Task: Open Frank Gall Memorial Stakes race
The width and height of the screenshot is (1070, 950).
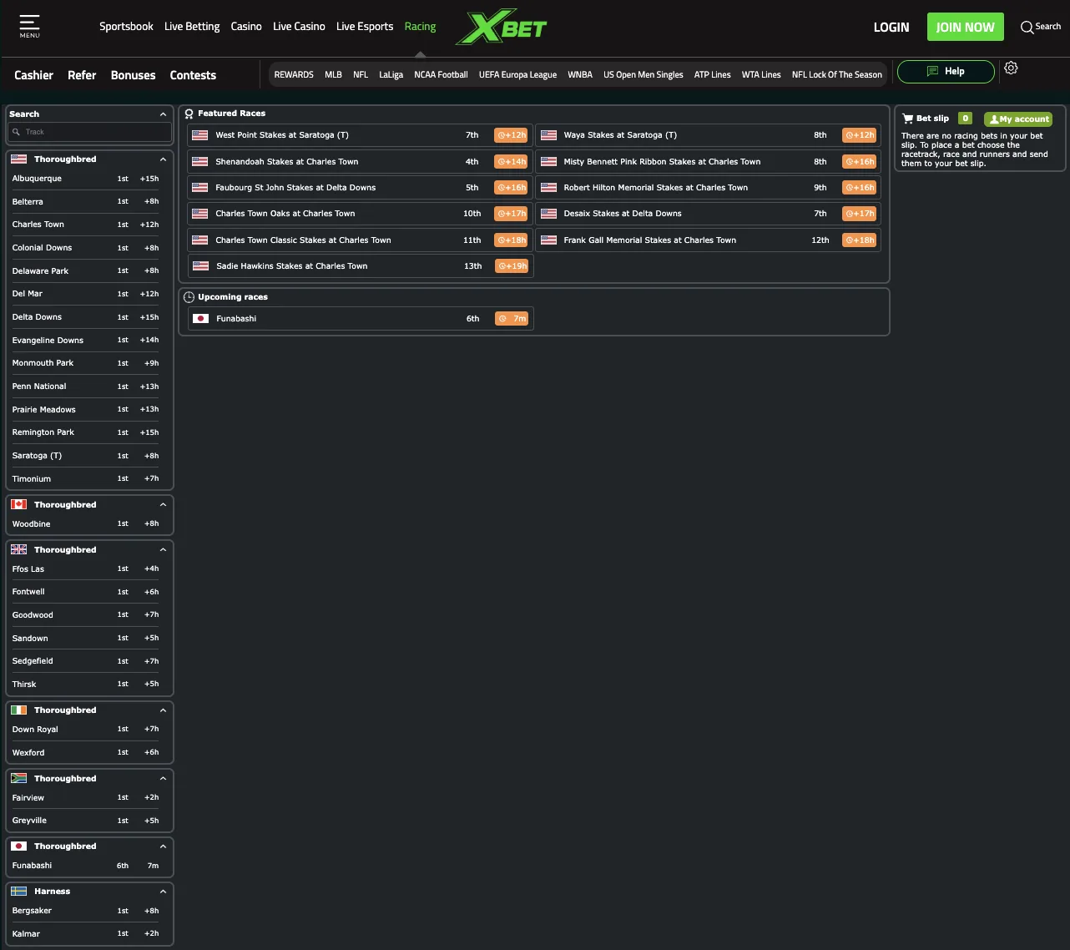Action: click(708, 240)
